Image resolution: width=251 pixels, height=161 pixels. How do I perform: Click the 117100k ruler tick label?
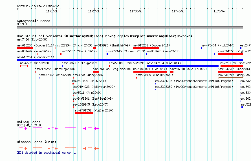click(x=52, y=11)
